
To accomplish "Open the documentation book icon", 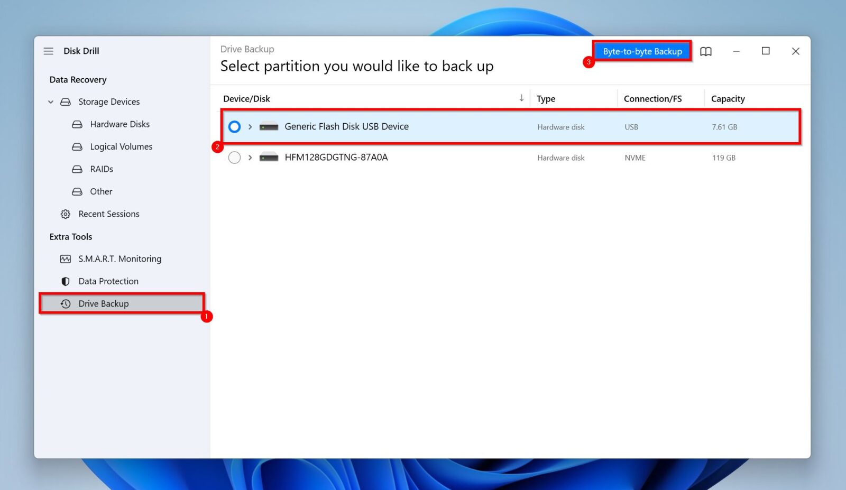I will coord(706,51).
